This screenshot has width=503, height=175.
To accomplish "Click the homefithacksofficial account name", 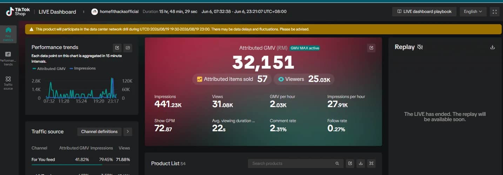I will (x=119, y=12).
